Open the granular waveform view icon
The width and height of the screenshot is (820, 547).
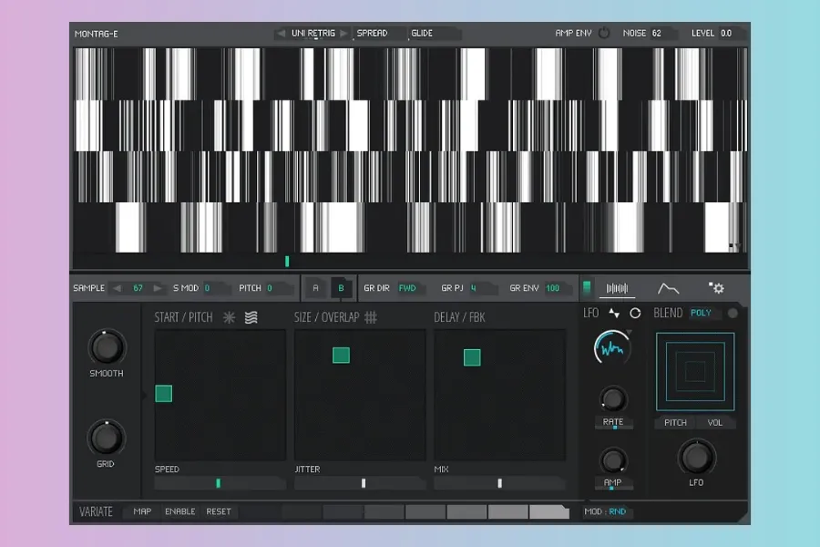[618, 288]
